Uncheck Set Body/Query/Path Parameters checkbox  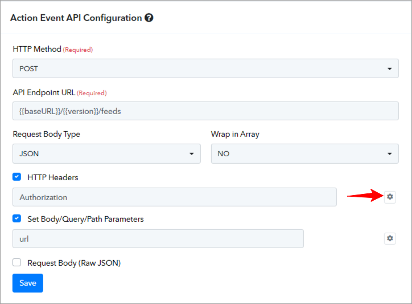[x=17, y=218]
